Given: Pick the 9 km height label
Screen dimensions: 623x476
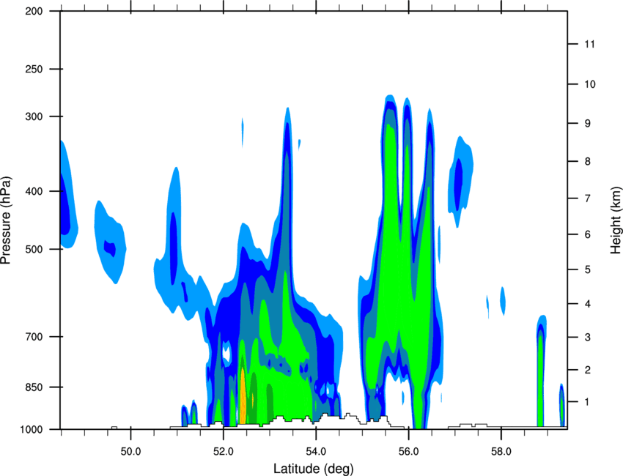Looking at the screenshot, I should 587,124.
